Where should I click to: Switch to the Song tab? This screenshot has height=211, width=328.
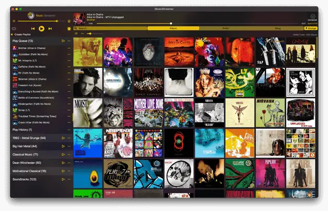(278, 28)
